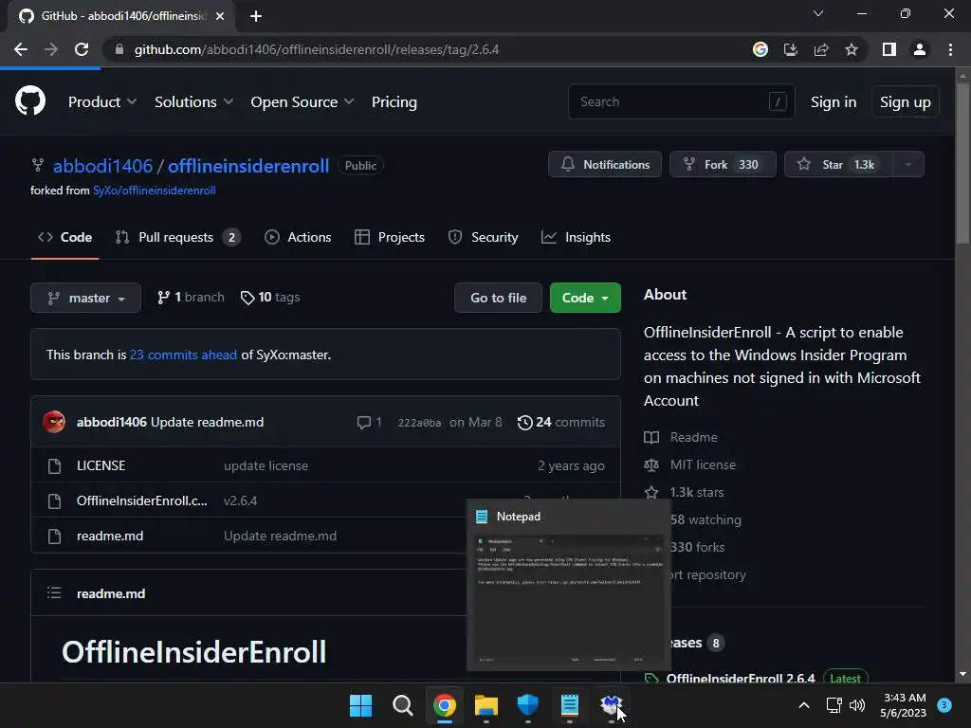Fork the repository
Viewport: 971px width, 728px height.
723,165
